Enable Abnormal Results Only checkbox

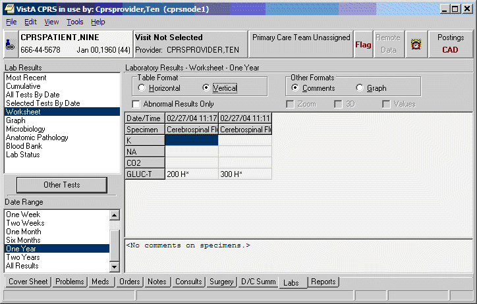[x=136, y=104]
